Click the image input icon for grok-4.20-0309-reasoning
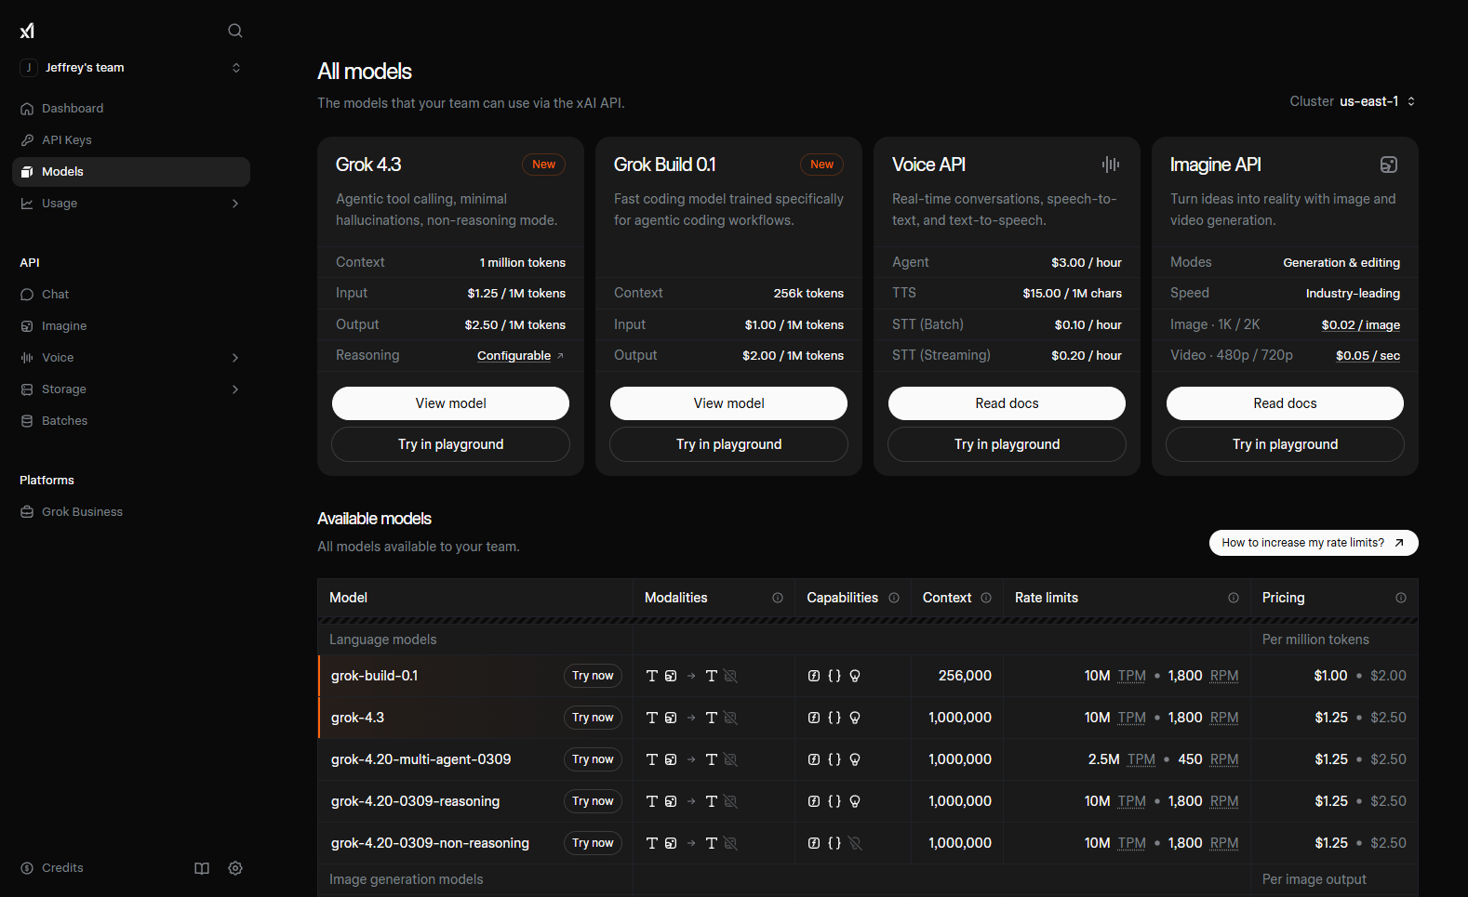Screen dimensions: 1468x897 (x=671, y=801)
